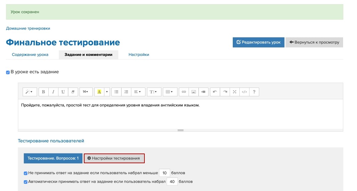Click the undo icon
This screenshot has width=357, height=191.
pos(215,92)
